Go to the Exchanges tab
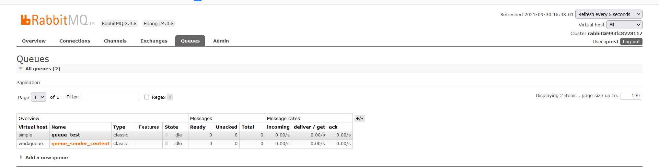659x168 pixels. point(154,41)
